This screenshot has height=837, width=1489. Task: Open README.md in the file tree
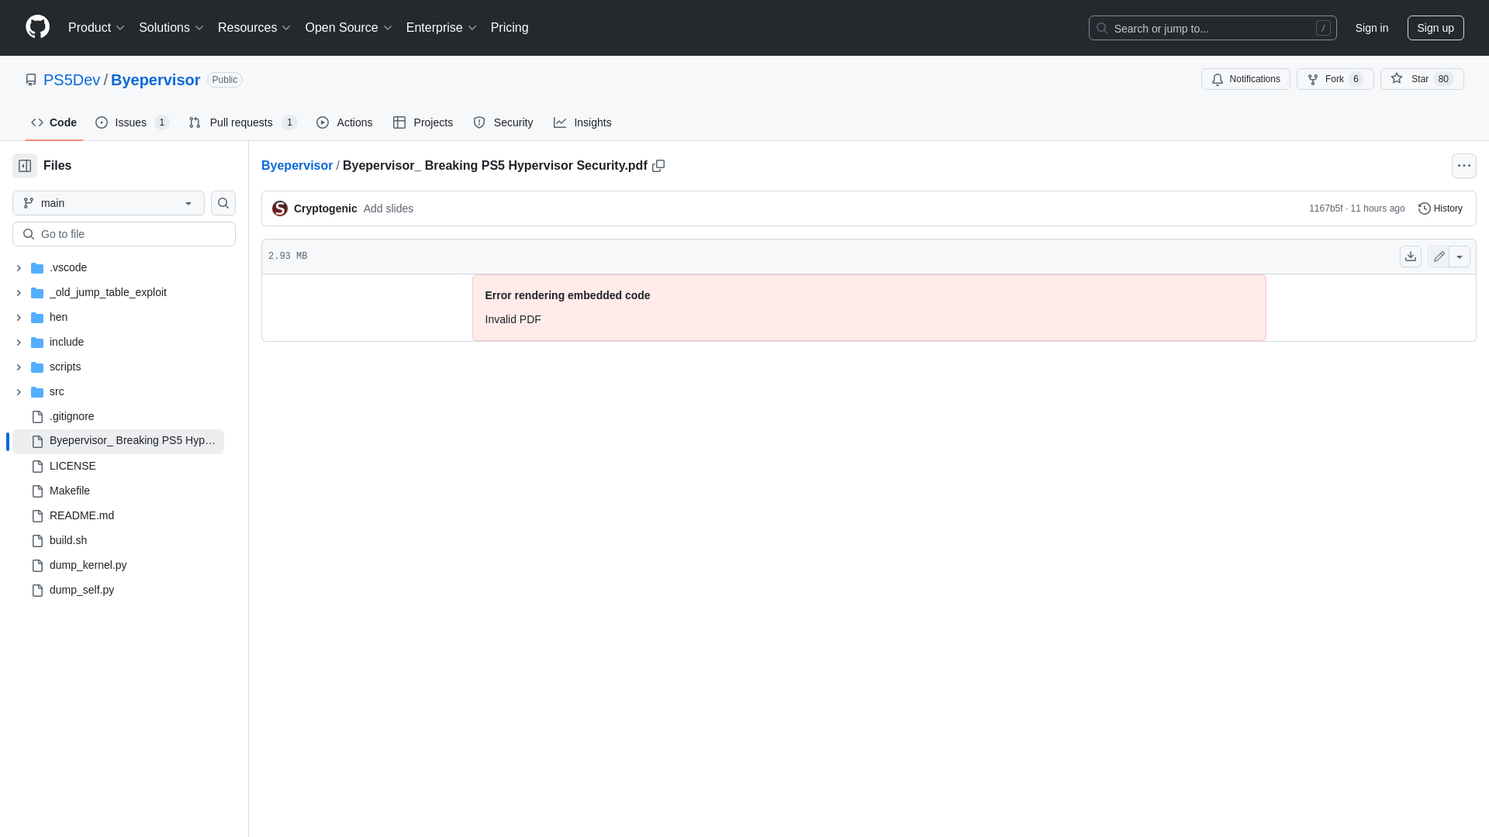click(81, 515)
